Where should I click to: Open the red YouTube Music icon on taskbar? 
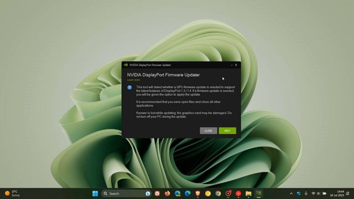pyautogui.click(x=238, y=193)
